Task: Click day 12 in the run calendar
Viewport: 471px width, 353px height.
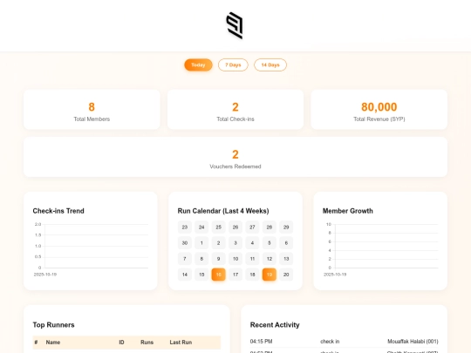Action: click(270, 259)
